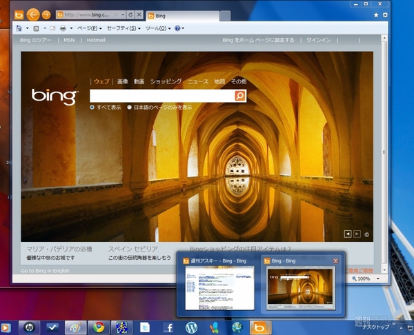Click Bing をホームページに設定する link
Image resolution: width=414 pixels, height=335 pixels.
pos(258,40)
